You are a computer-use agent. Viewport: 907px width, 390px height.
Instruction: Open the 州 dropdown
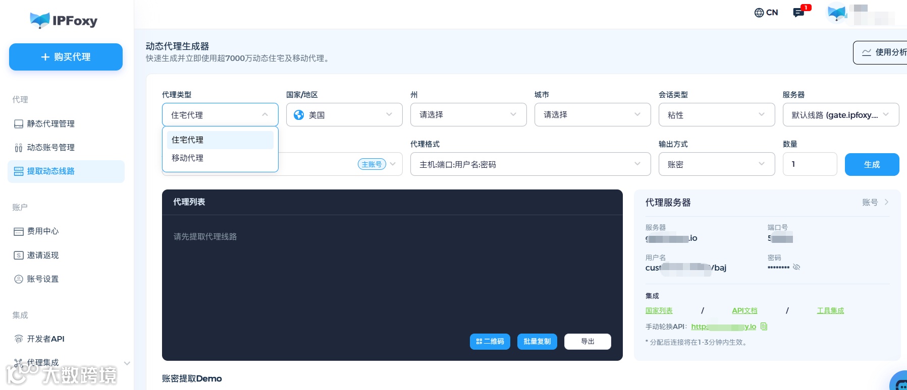click(x=468, y=115)
